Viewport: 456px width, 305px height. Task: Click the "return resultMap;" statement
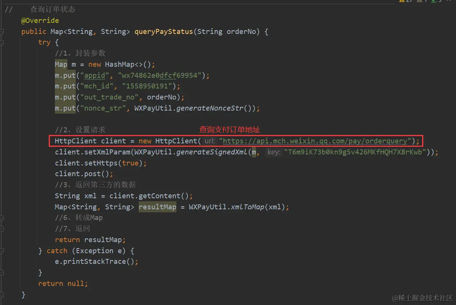coord(90,240)
